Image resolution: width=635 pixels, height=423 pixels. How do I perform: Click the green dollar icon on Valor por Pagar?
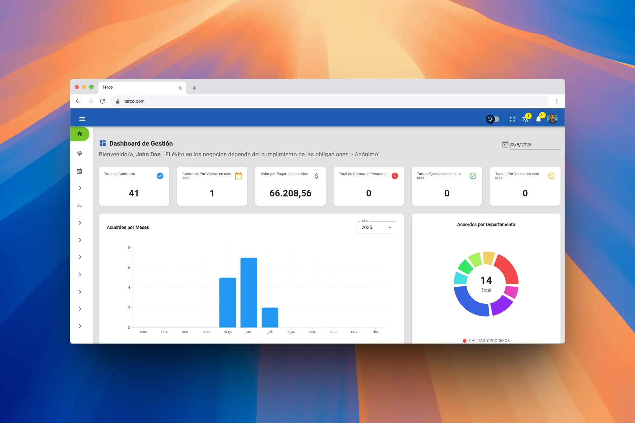(317, 176)
